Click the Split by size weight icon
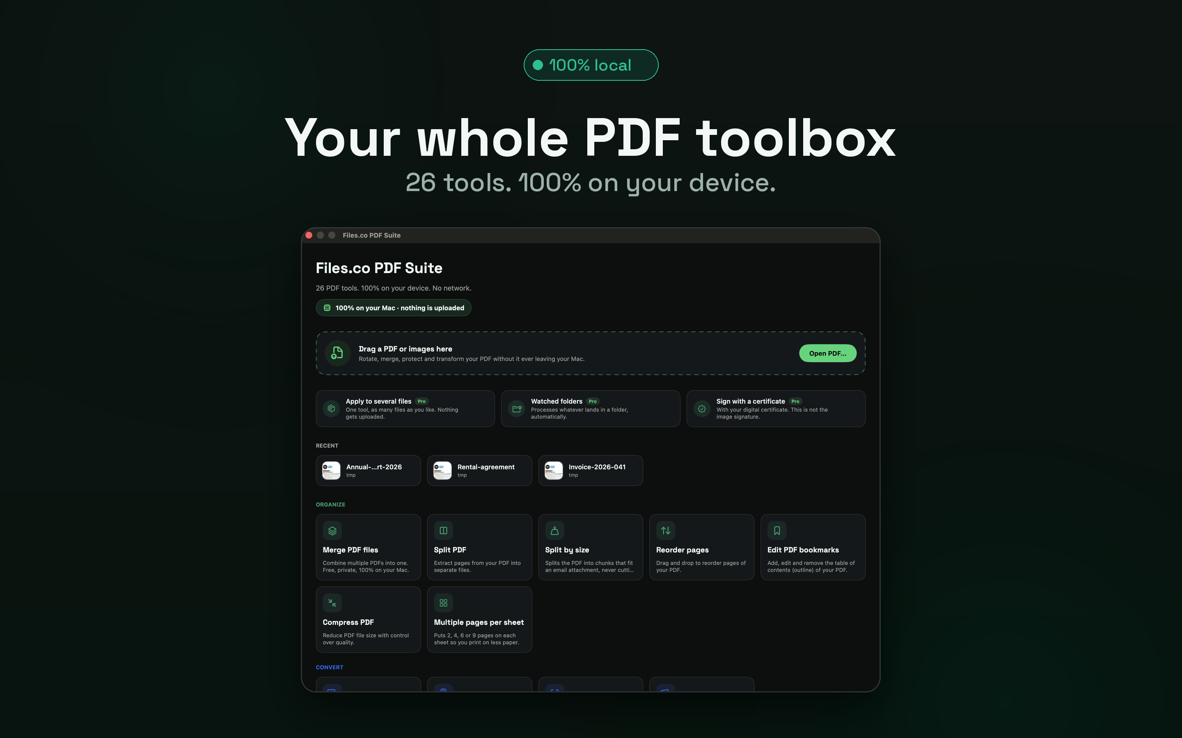 (x=554, y=531)
